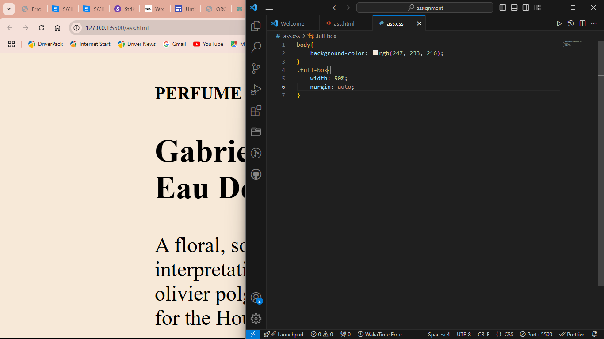The height and width of the screenshot is (339, 604).
Task: Split the editor to the right
Action: [583, 23]
